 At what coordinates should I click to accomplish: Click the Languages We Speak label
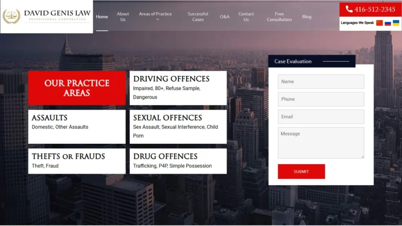[x=357, y=23]
